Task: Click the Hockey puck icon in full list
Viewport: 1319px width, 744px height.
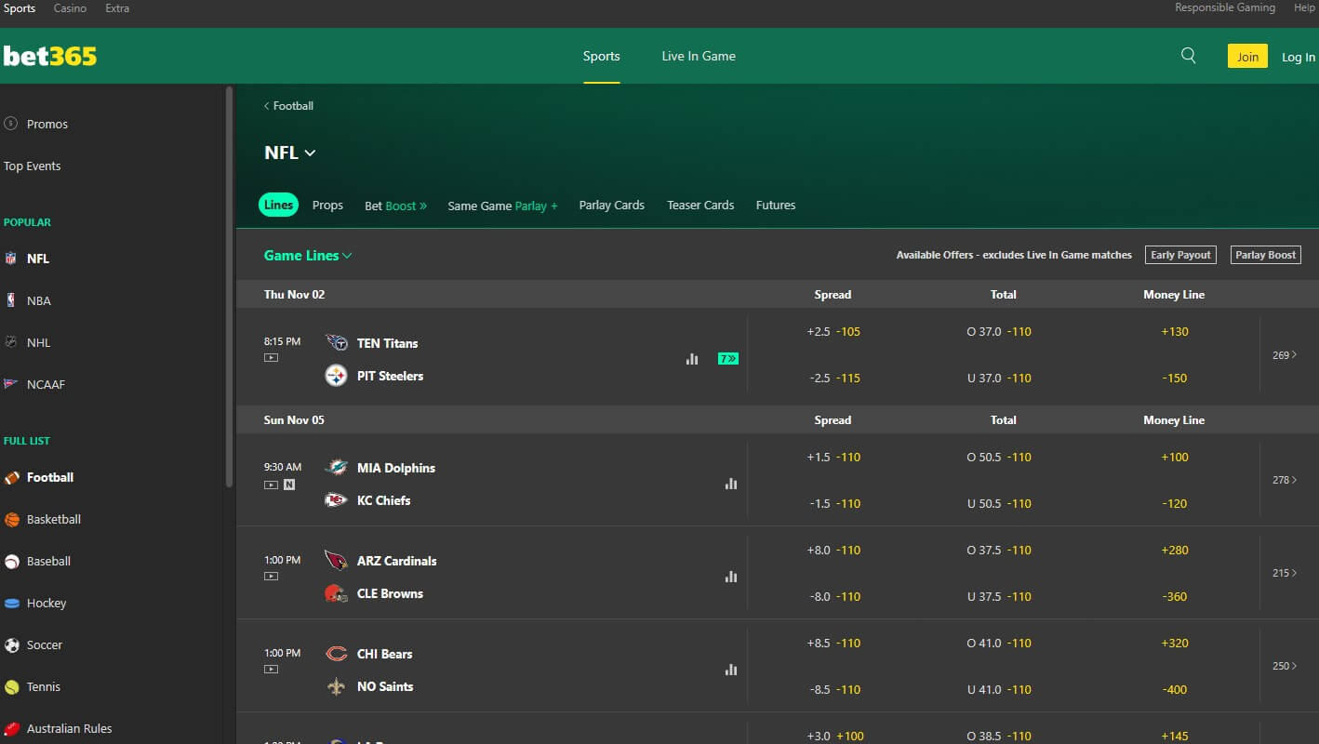Action: 11,603
